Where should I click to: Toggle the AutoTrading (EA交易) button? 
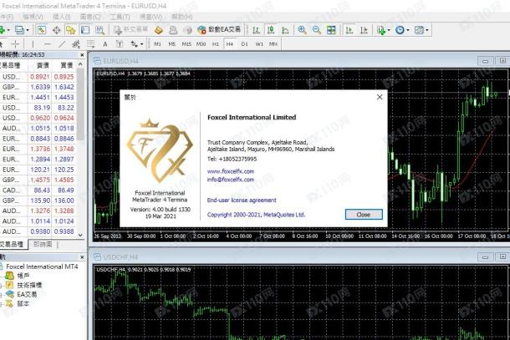pyautogui.click(x=219, y=30)
